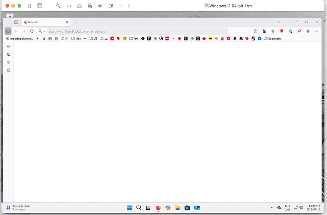Reload the current page
The image size is (327, 215).
point(32,31)
